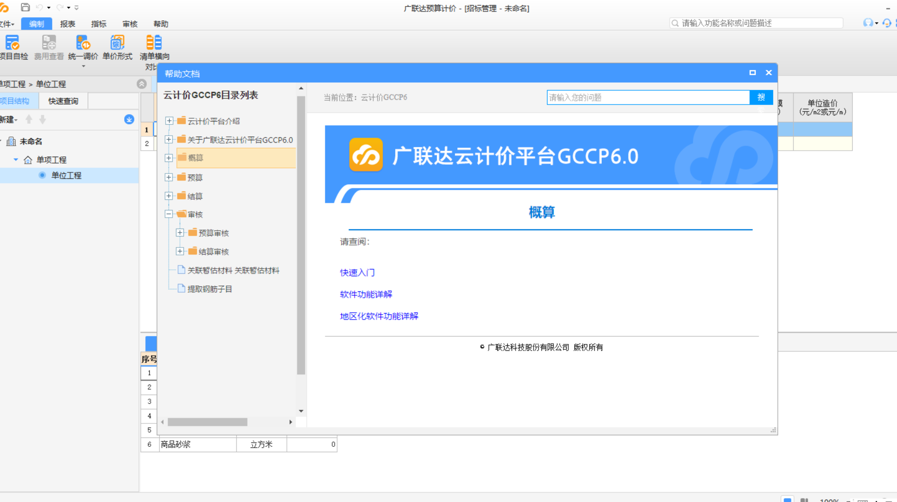Click the help tree horizontal scrollbar

[x=207, y=422]
